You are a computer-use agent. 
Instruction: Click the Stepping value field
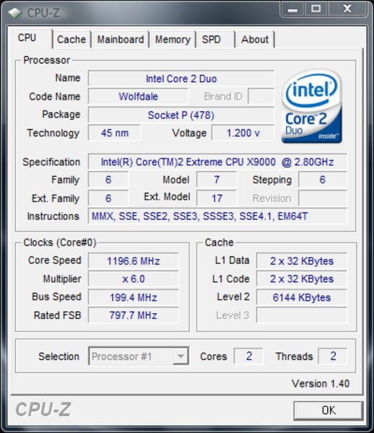point(322,180)
